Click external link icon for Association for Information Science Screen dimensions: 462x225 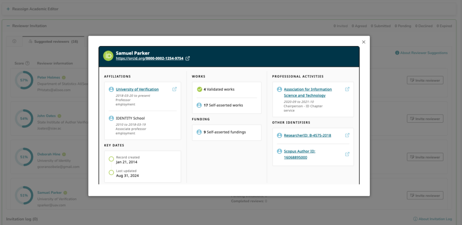(347, 89)
